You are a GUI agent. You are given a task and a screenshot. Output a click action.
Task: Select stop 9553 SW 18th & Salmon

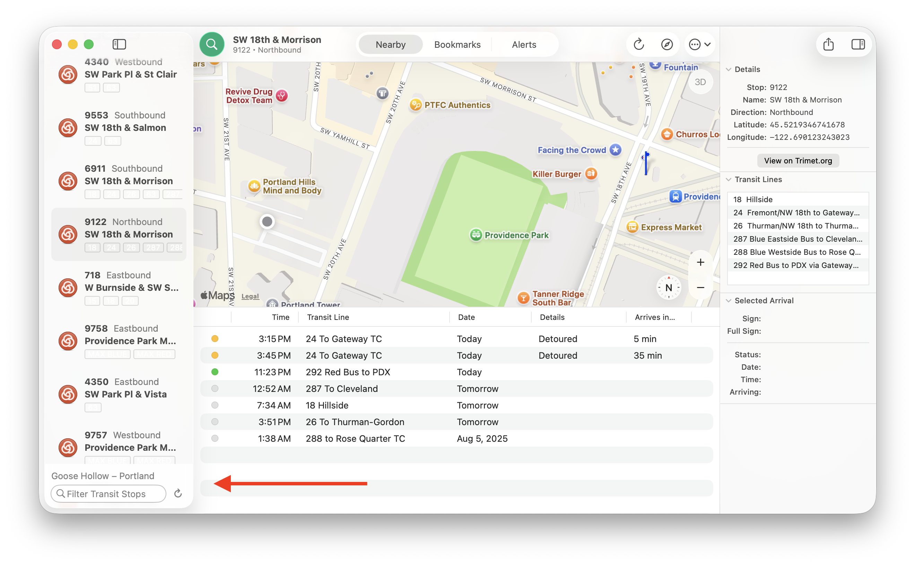coord(119,128)
